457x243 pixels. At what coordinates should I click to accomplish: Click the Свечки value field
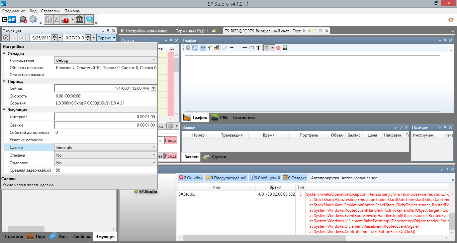coord(106,125)
